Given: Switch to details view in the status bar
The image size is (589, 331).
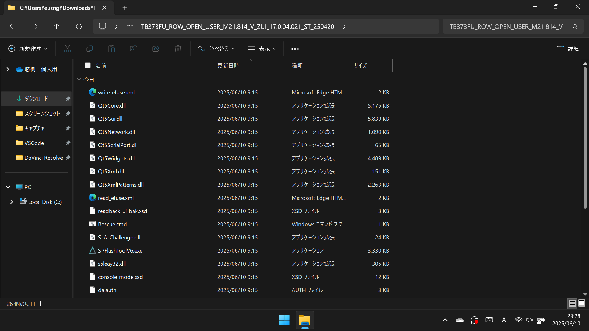Looking at the screenshot, I should [x=572, y=303].
